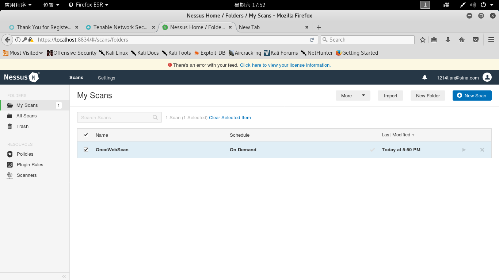Image resolution: width=499 pixels, height=280 pixels.
Task: Expand the Most Visited bookmarks dropdown
Action: 23,53
